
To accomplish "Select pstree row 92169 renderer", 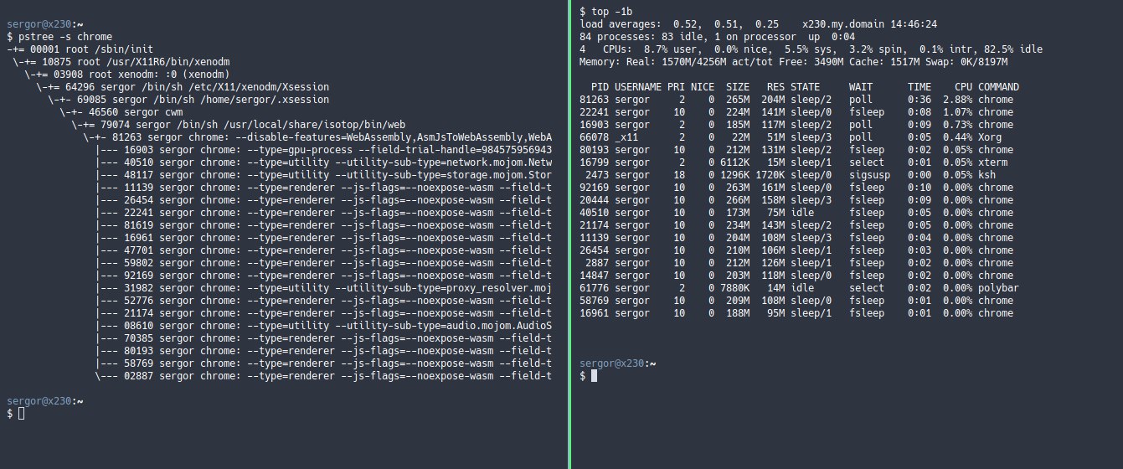I will pyautogui.click(x=322, y=276).
